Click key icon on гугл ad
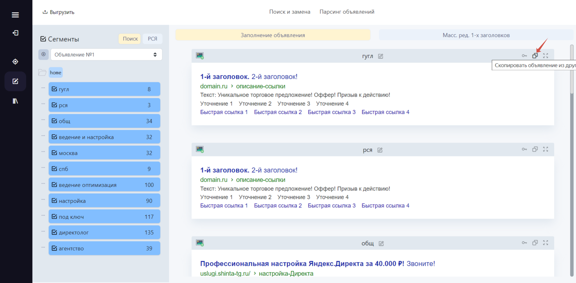The width and height of the screenshot is (576, 283). tap(524, 56)
